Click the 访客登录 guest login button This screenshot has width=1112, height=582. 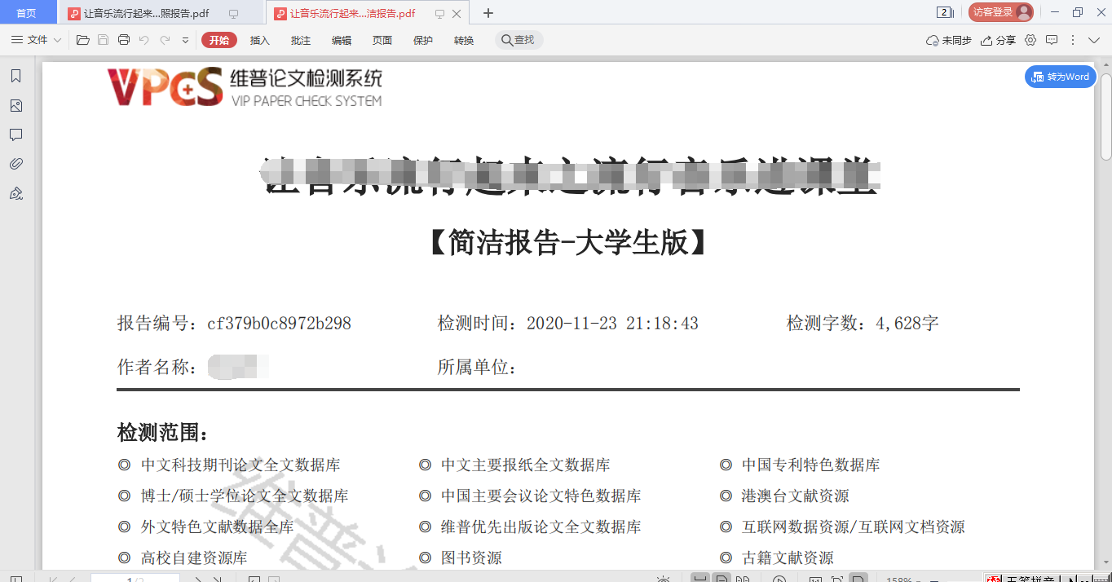click(x=1000, y=12)
